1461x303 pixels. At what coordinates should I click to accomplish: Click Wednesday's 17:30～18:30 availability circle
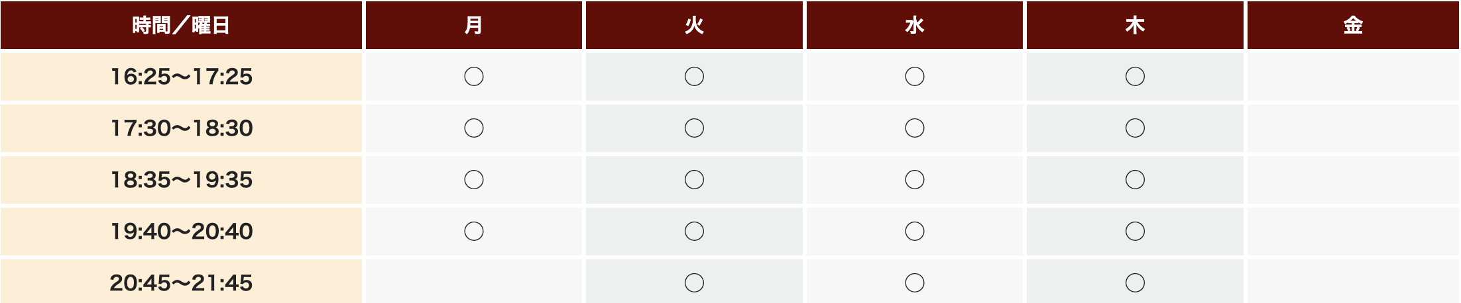click(914, 128)
